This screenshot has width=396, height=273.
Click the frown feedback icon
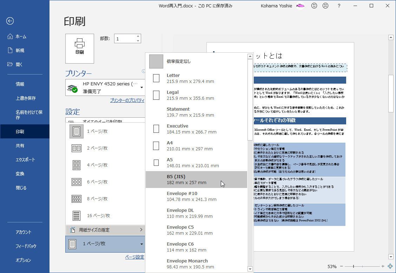pos(325,6)
